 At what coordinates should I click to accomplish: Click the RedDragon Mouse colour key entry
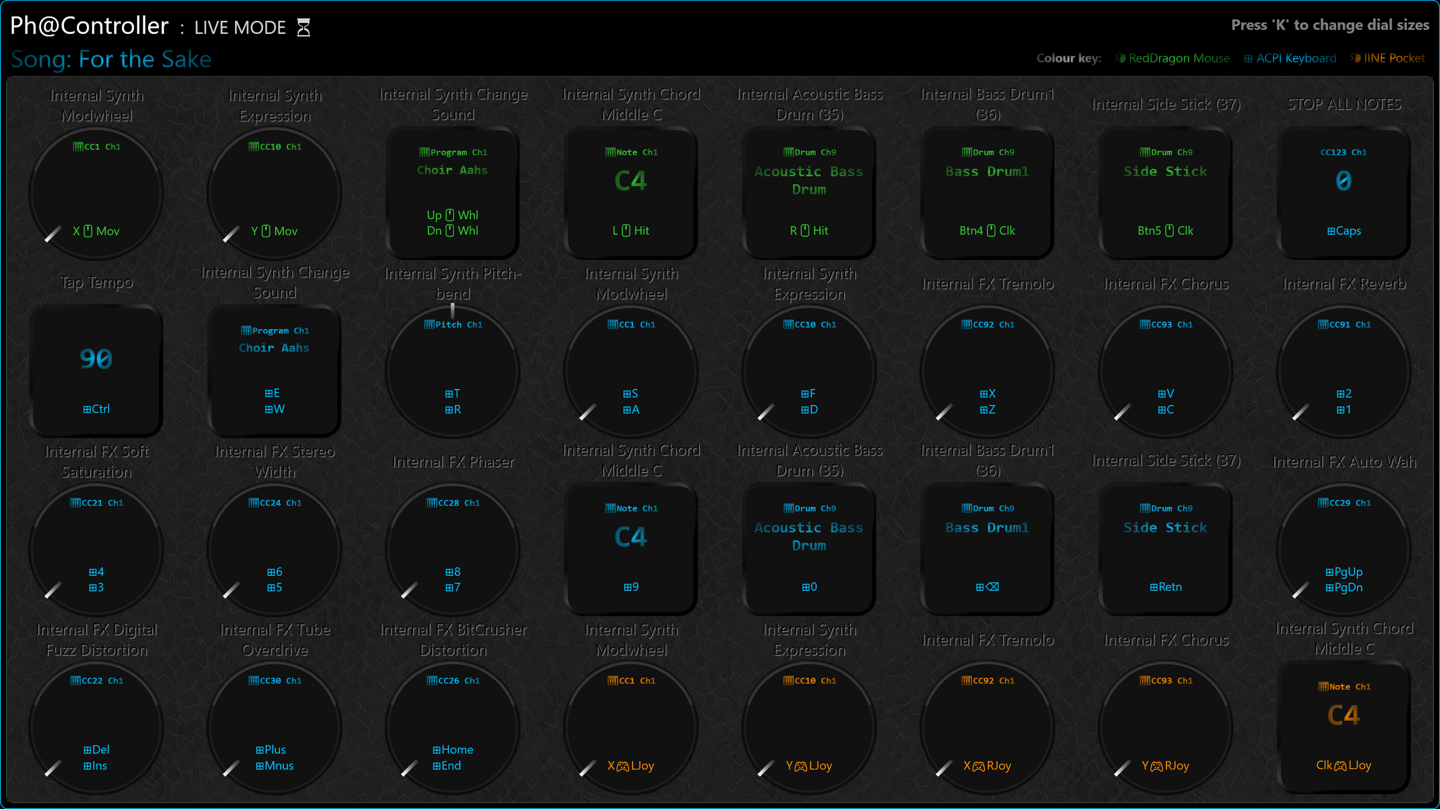tap(1173, 58)
